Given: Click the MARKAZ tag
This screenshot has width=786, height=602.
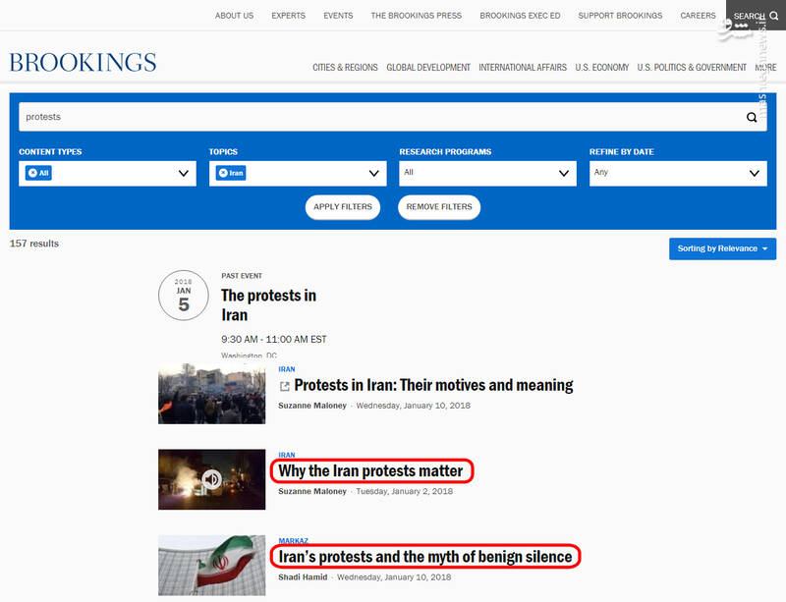Looking at the screenshot, I should click(293, 540).
